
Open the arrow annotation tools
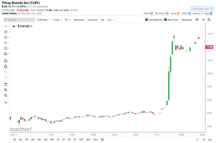point(5,43)
